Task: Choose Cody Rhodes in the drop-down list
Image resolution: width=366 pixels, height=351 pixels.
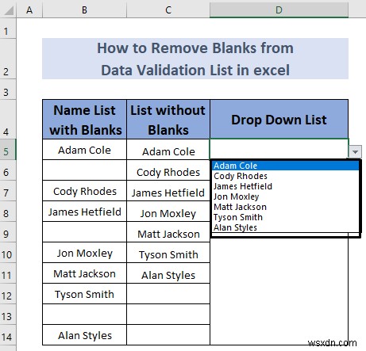Action: pyautogui.click(x=285, y=176)
